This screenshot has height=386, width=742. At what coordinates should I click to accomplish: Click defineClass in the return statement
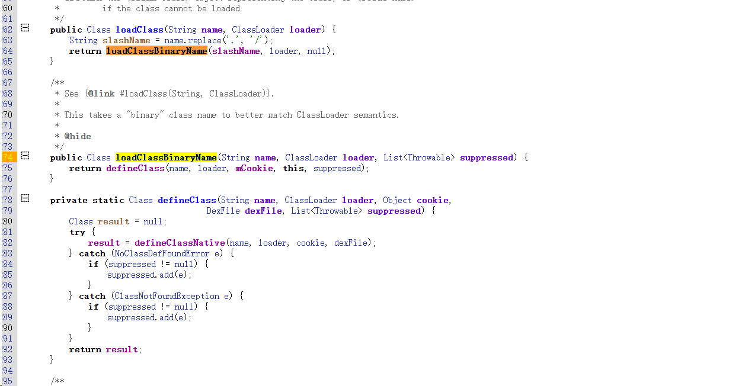(x=135, y=168)
